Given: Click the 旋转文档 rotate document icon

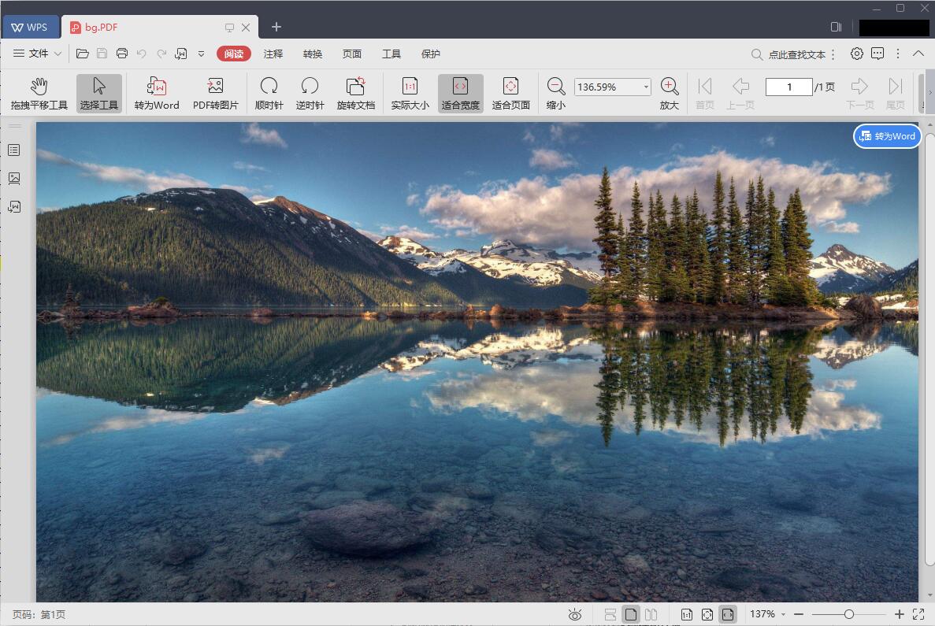Looking at the screenshot, I should pyautogui.click(x=355, y=94).
